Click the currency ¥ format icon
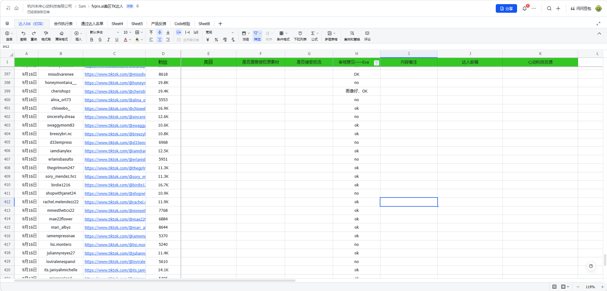The height and width of the screenshot is (291, 607). (x=208, y=40)
